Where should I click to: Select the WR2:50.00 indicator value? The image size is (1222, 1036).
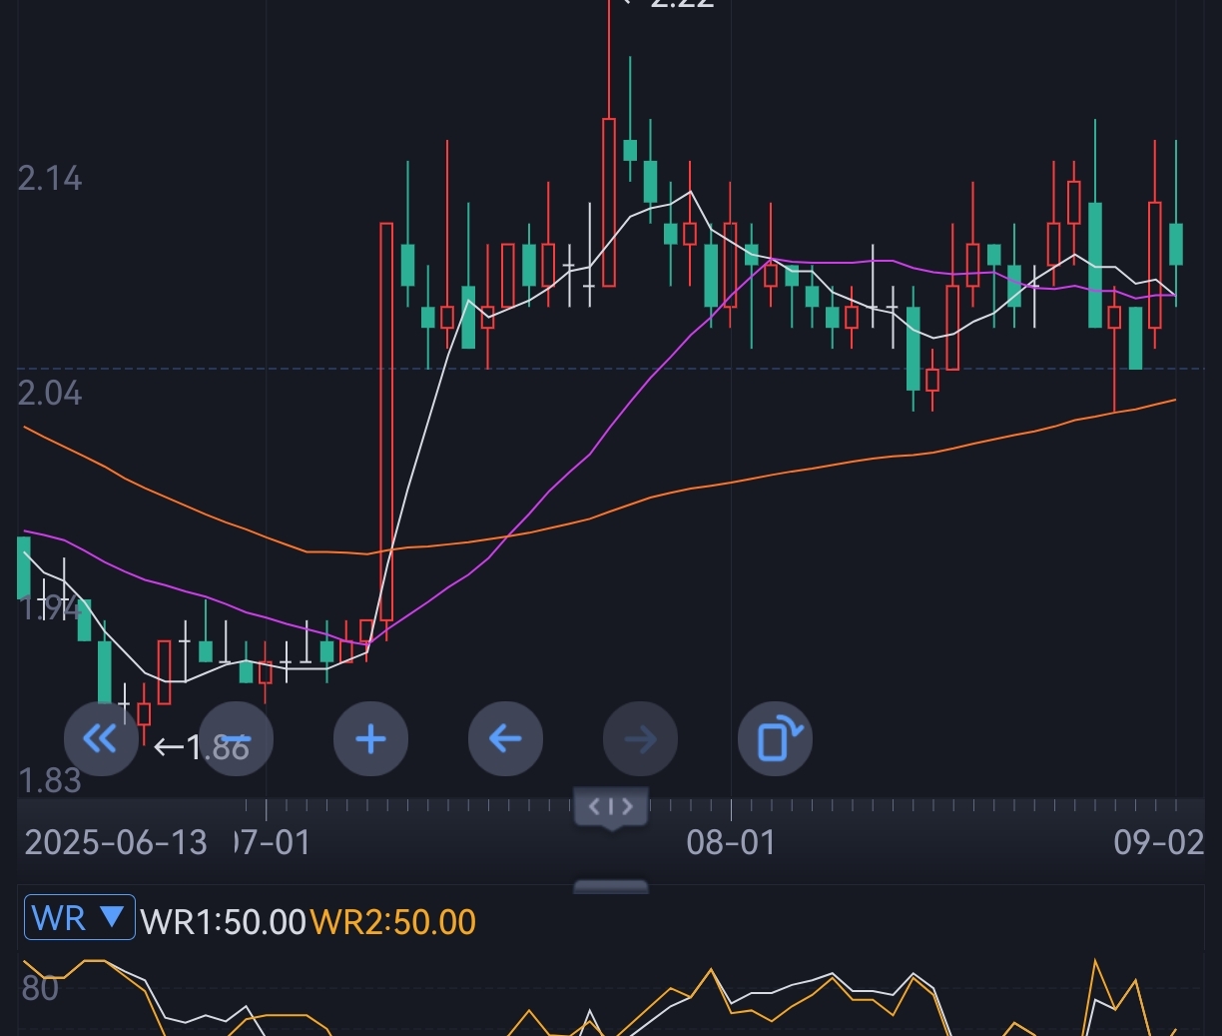[x=392, y=921]
